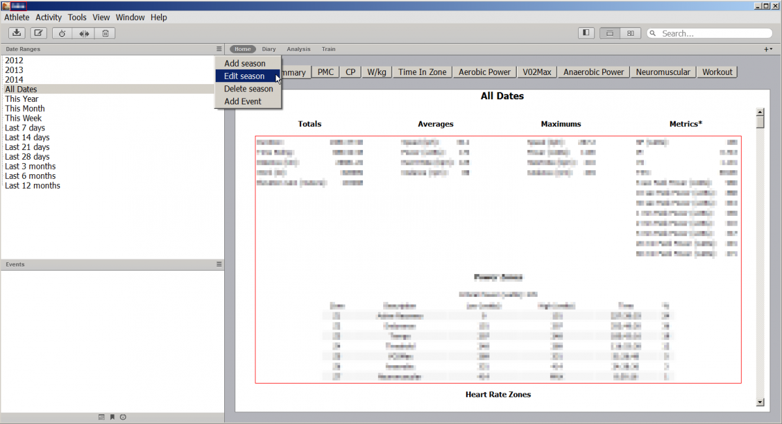The width and height of the screenshot is (782, 424).
Task: Click the bookmark icon in bottom bar
Action: 112,417
